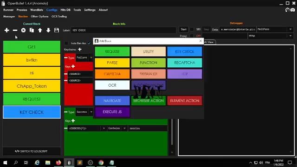Select the ChApp_Token block in the stack

[x=32, y=86]
